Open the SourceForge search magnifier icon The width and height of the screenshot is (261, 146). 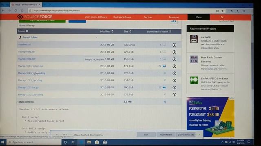(x=222, y=17)
